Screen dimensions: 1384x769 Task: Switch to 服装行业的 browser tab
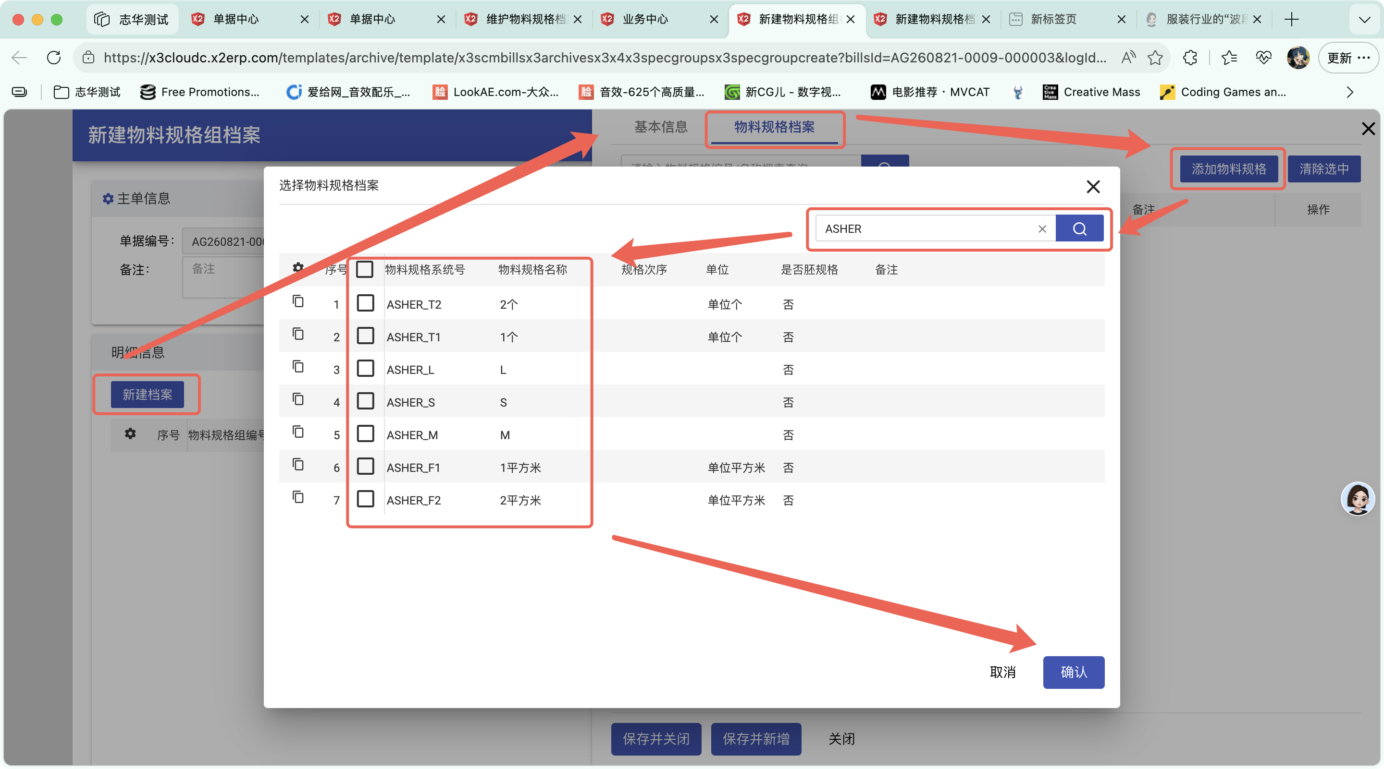(x=1203, y=19)
